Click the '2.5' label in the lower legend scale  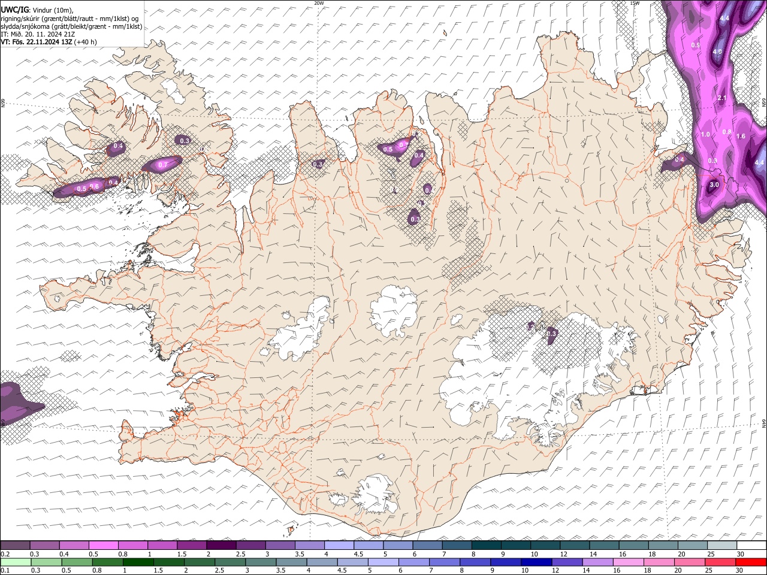coord(219,571)
